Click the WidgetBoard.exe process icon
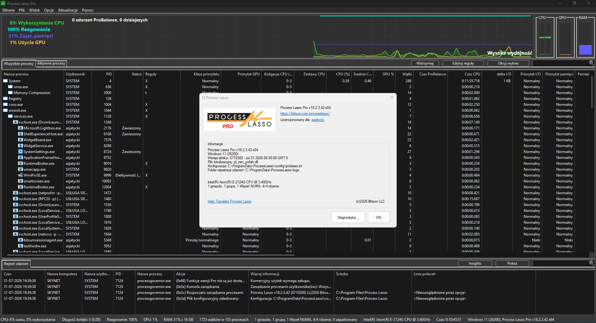 [20, 140]
